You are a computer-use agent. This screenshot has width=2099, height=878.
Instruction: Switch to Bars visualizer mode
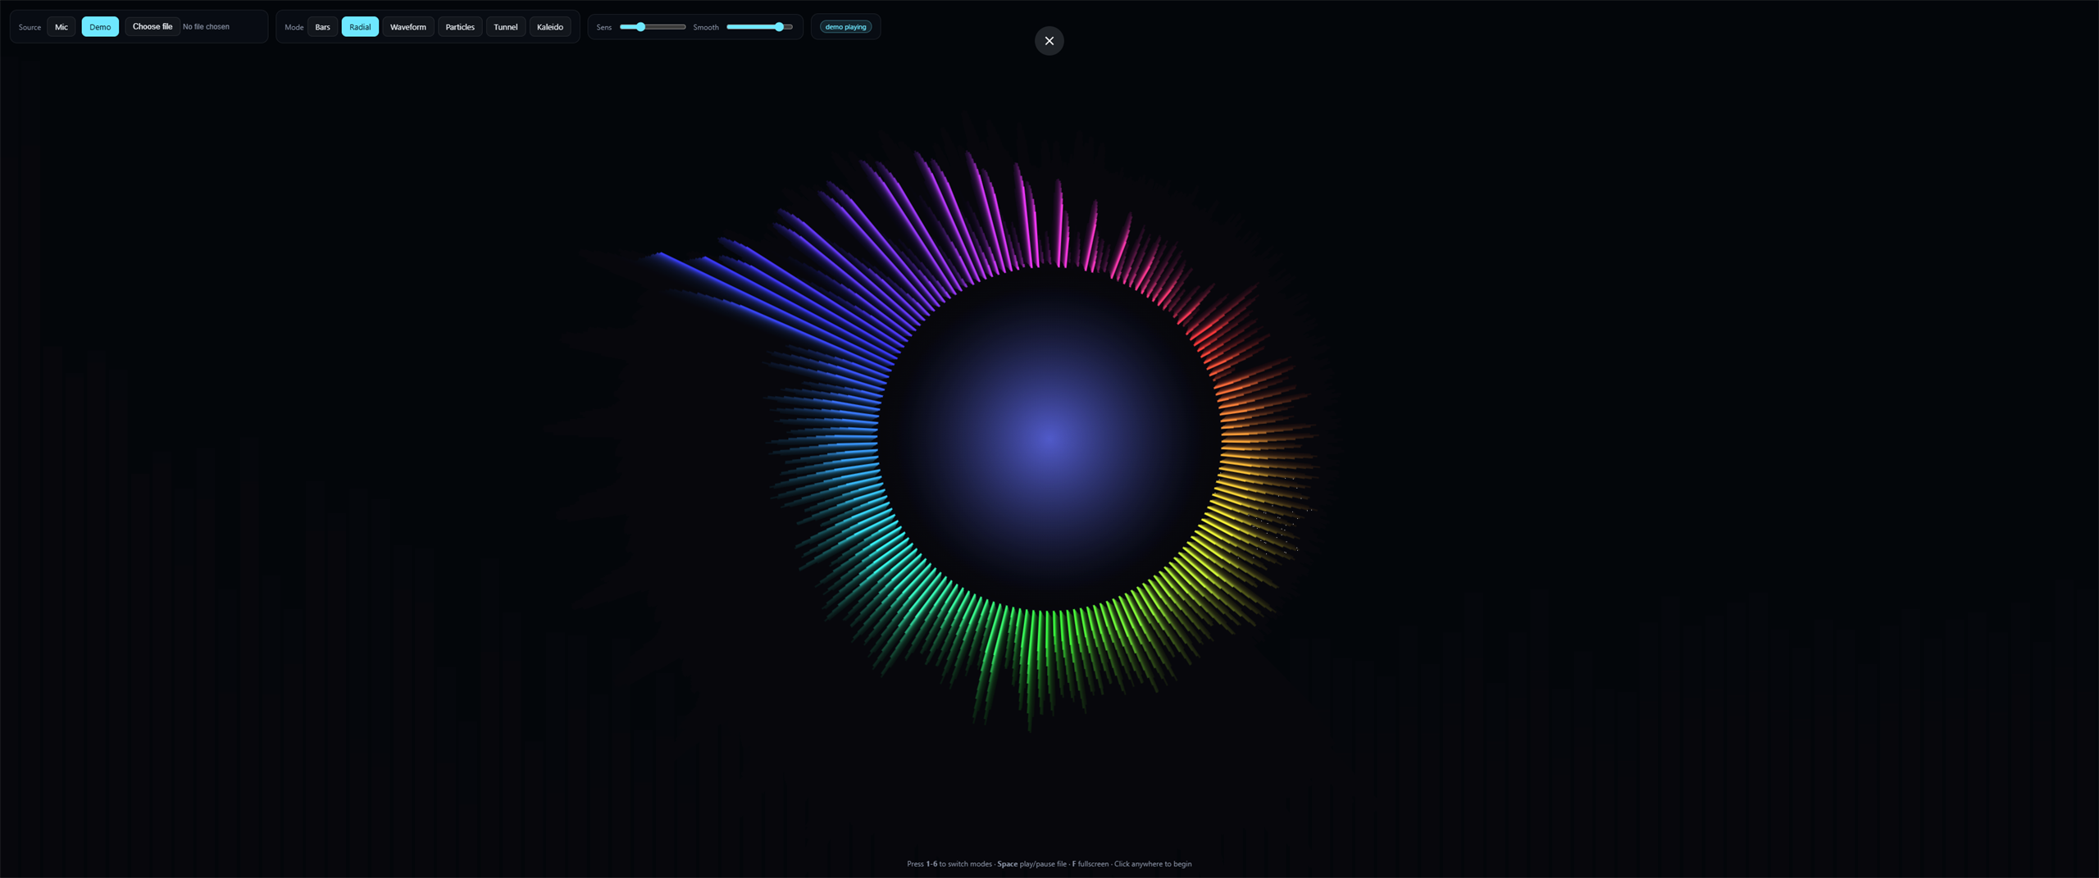(323, 27)
